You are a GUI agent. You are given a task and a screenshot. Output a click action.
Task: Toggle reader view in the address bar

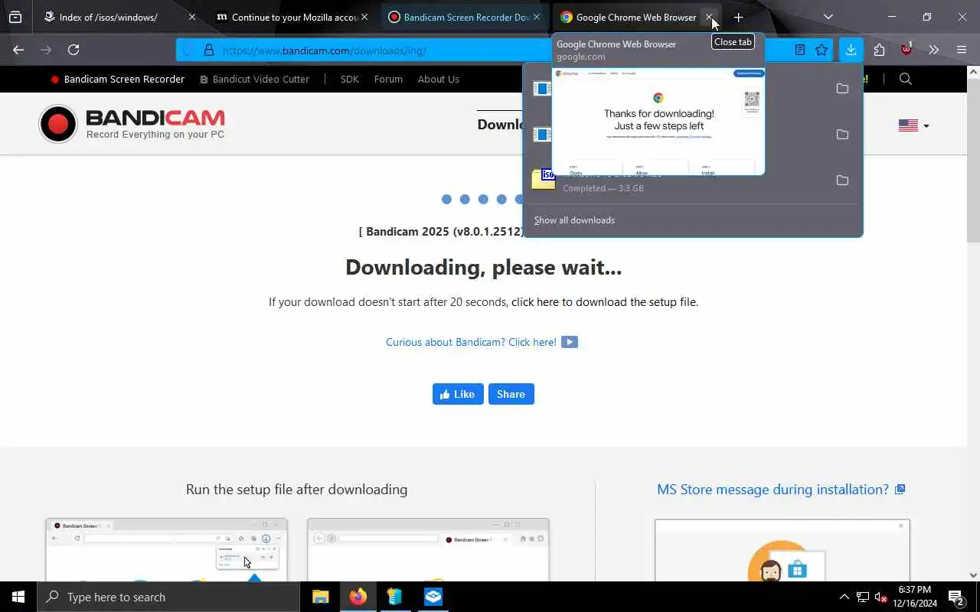point(799,50)
